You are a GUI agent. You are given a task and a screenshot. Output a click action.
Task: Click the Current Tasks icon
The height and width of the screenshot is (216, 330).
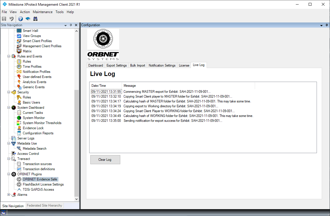click(19, 113)
